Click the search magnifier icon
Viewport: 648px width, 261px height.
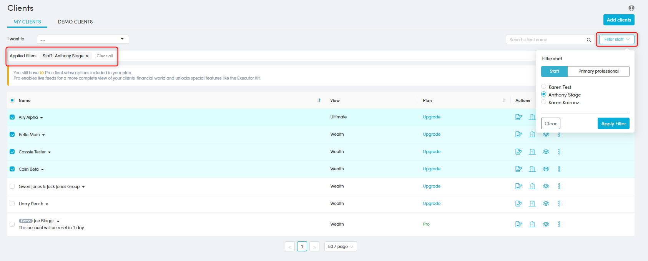588,40
